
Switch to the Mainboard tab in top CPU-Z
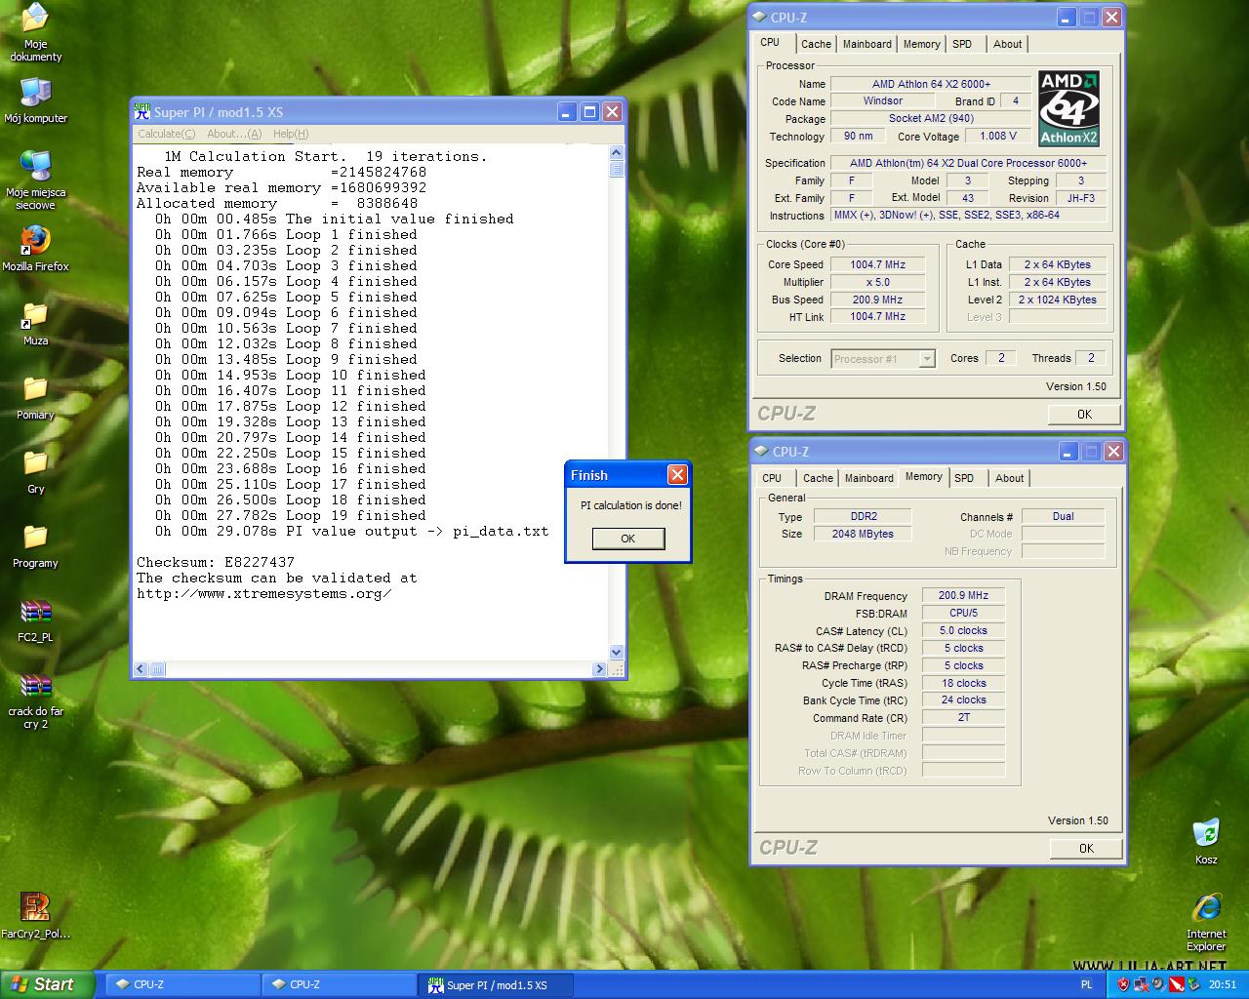(866, 44)
